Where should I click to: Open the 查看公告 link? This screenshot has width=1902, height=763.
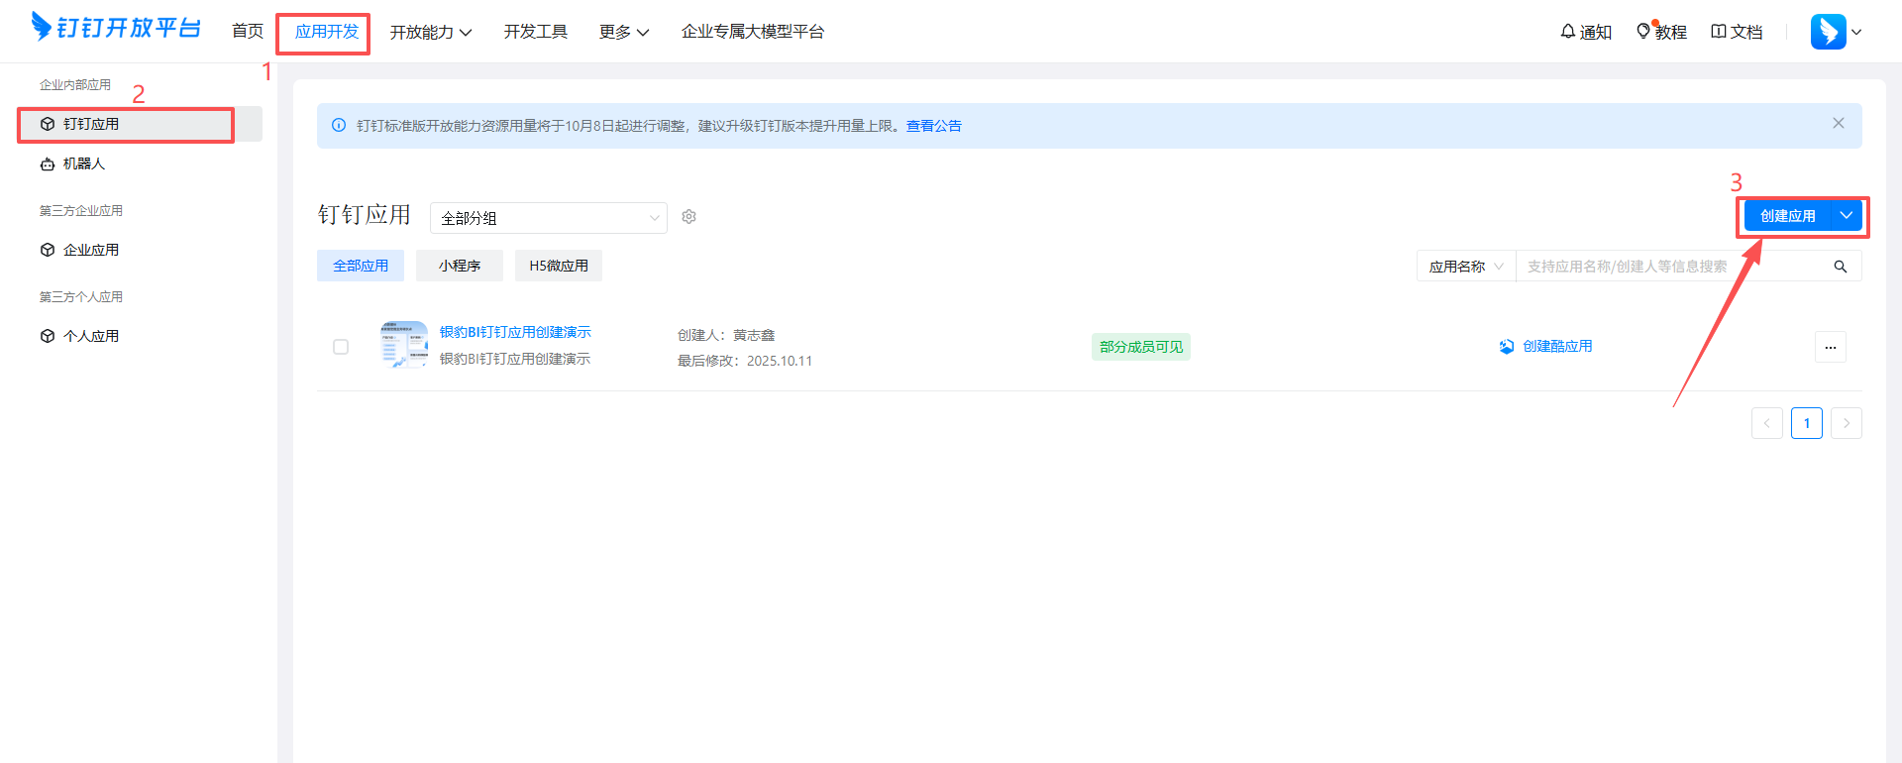(x=934, y=126)
